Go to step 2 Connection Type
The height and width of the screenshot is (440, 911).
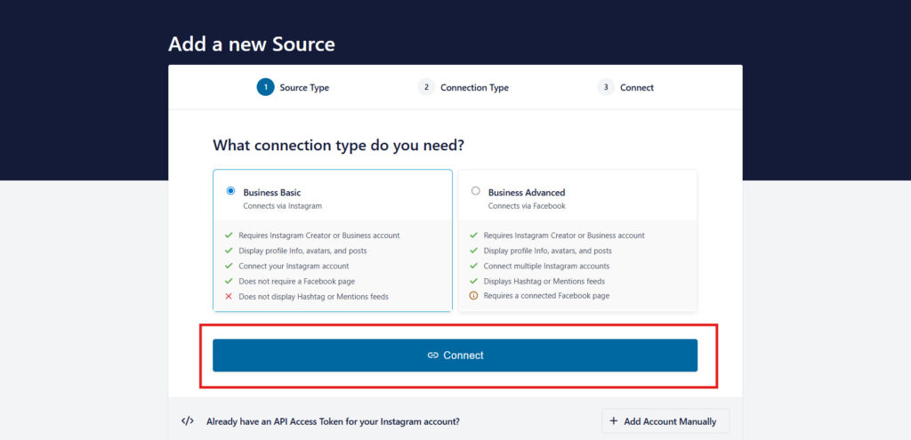coord(463,88)
